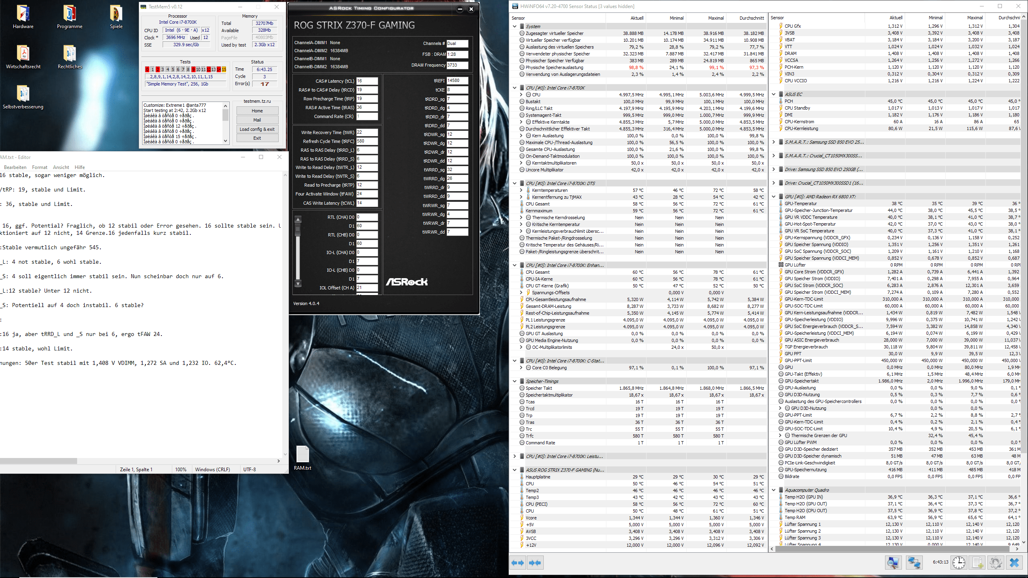
Task: Click the Home button in TestMem5
Action: tap(257, 111)
